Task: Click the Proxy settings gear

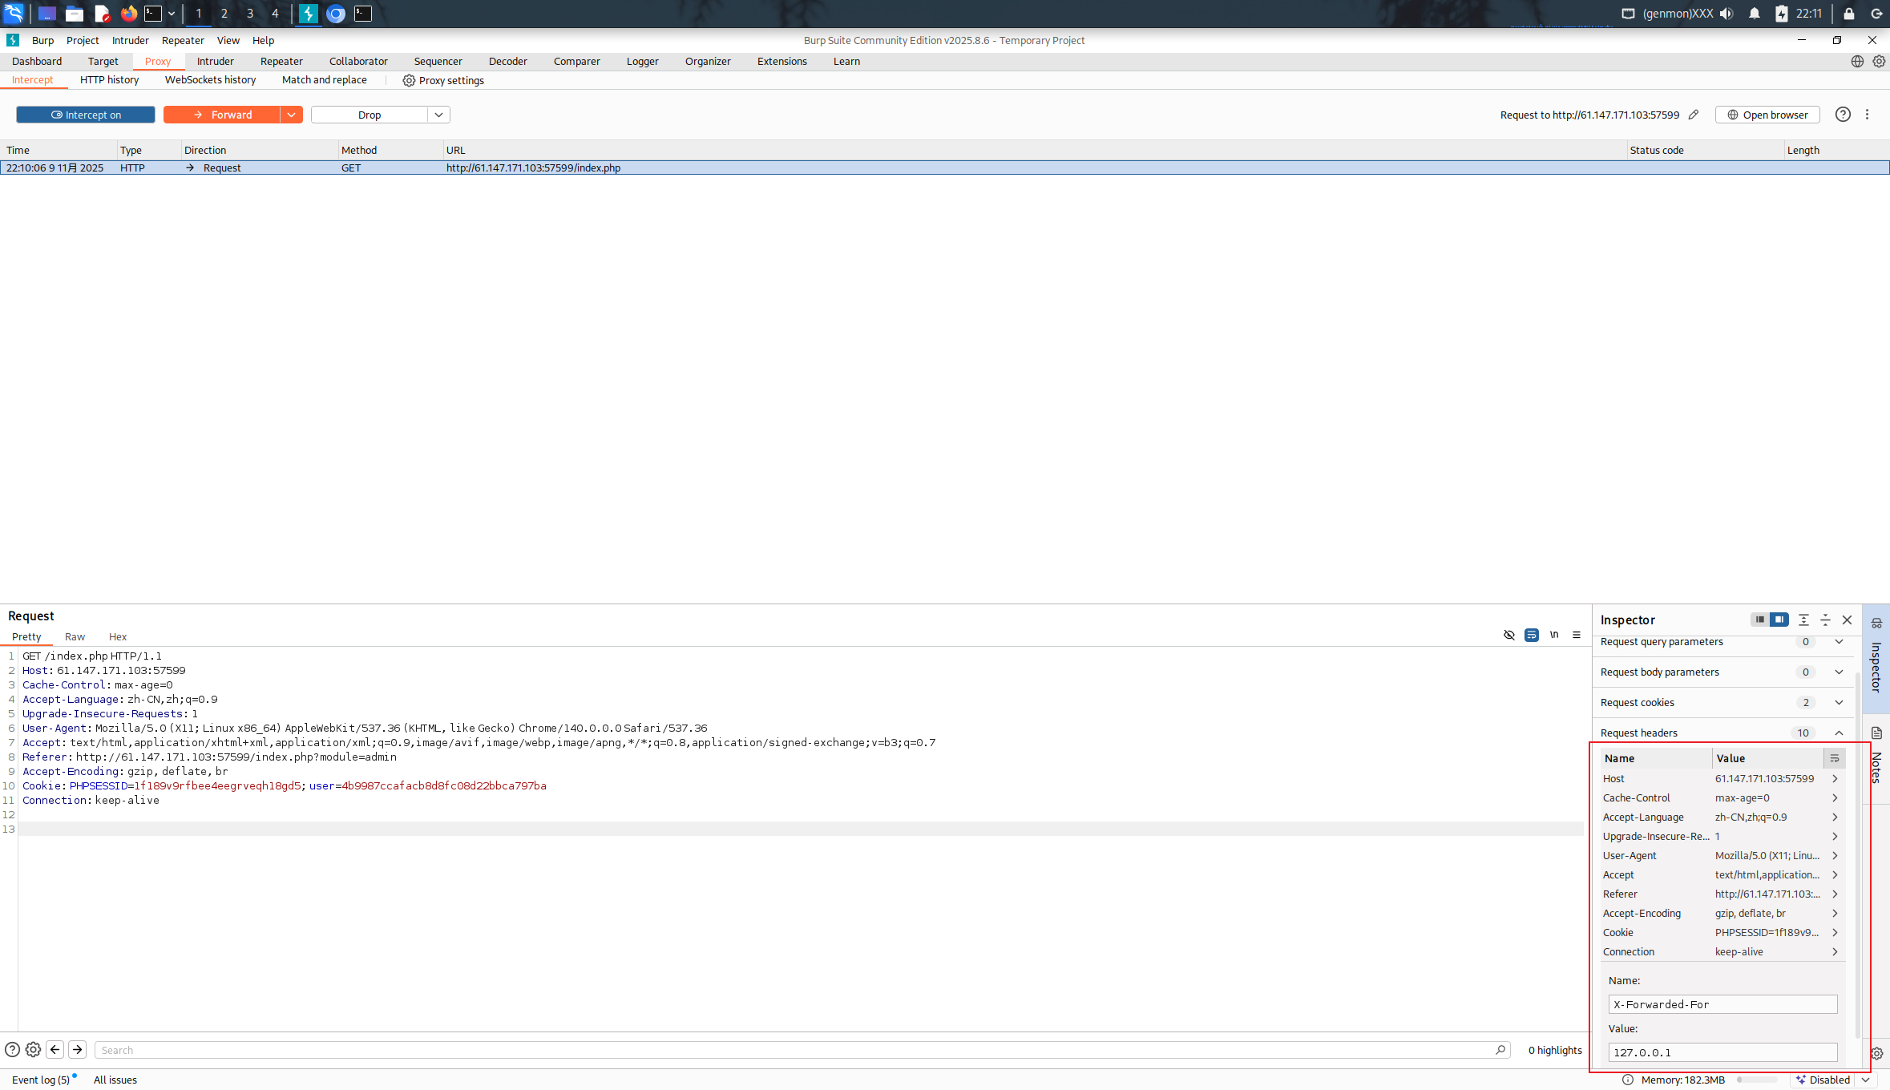Action: [x=409, y=80]
